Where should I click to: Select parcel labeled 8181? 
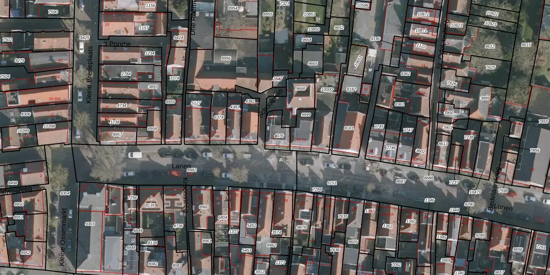tap(349, 128)
